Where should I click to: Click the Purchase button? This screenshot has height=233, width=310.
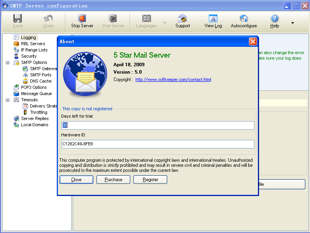[113, 180]
